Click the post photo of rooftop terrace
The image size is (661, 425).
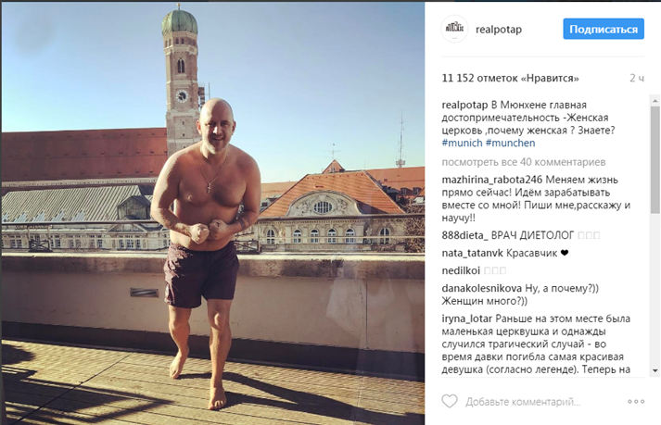pyautogui.click(x=213, y=213)
